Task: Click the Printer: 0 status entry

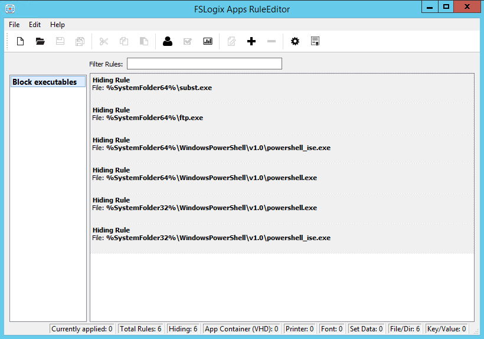Action: point(299,329)
